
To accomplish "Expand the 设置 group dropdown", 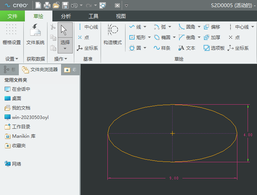I will point(12,59).
